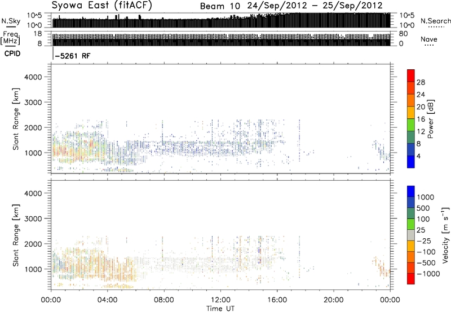The image size is (451, 312).
Task: Click the 80 label on Nave axis
Action: pos(403,34)
